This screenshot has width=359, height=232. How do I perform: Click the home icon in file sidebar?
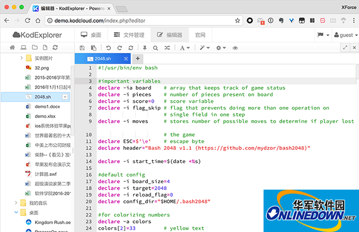(12, 47)
